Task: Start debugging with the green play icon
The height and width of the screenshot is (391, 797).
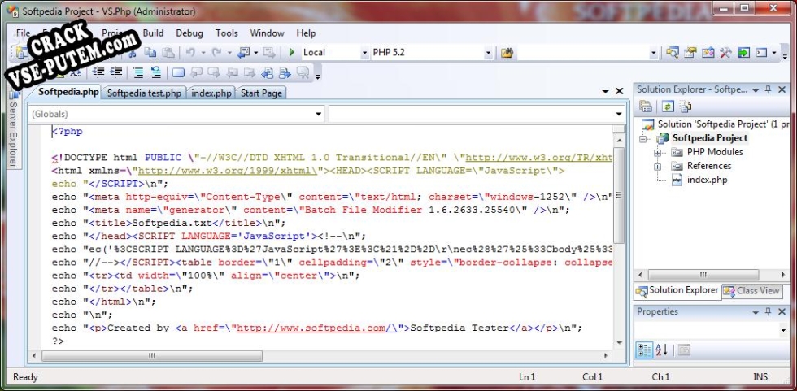Action: tap(292, 52)
